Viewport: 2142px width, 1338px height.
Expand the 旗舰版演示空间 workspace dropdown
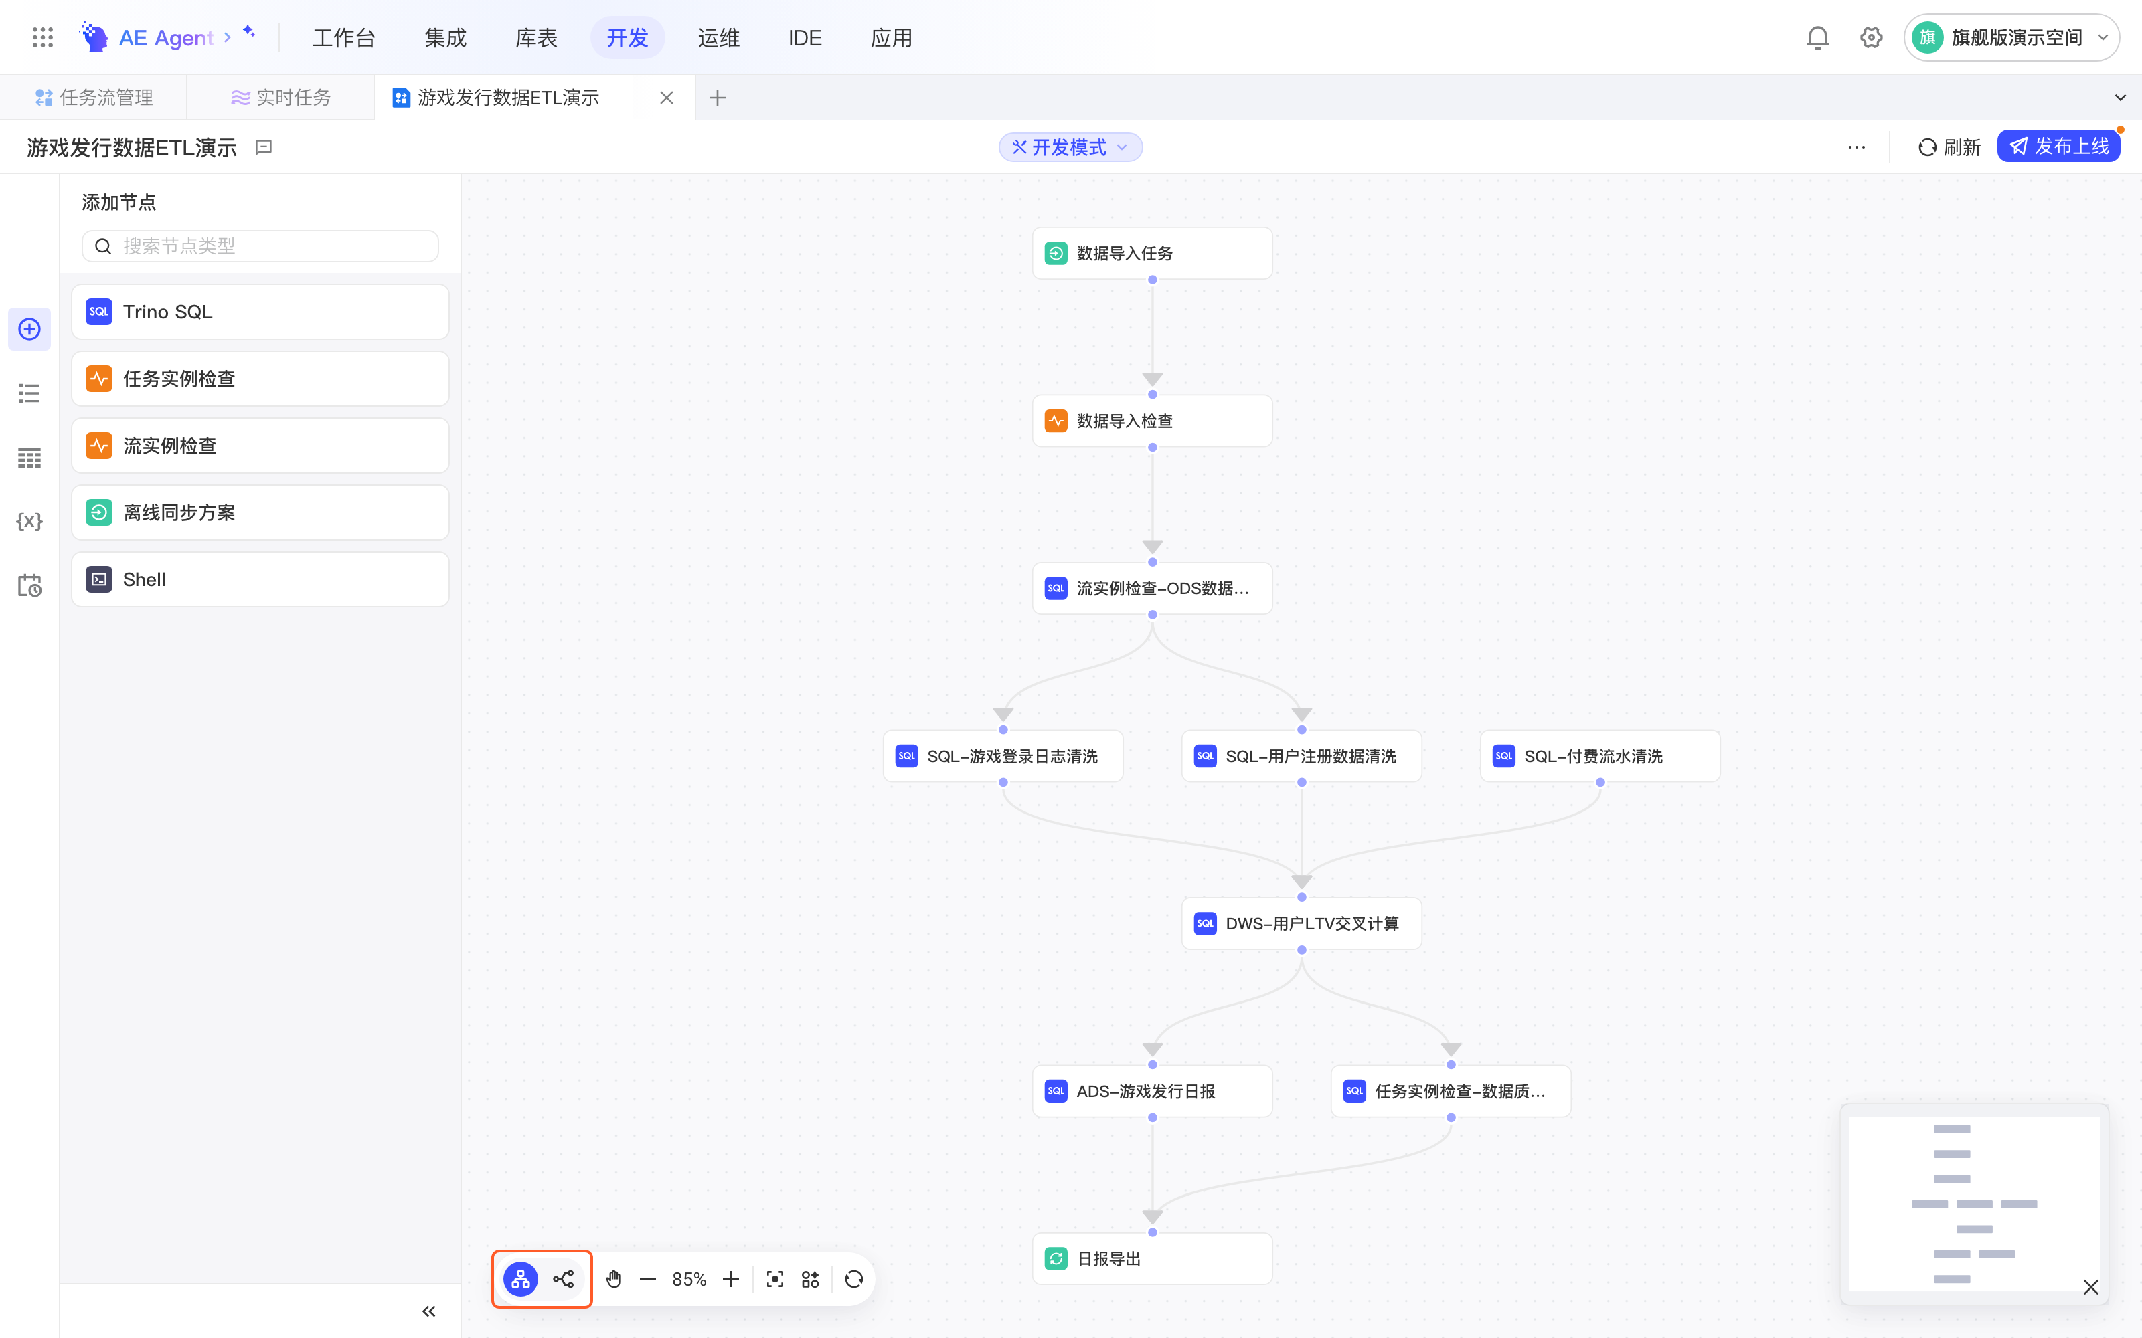[x=2012, y=37]
